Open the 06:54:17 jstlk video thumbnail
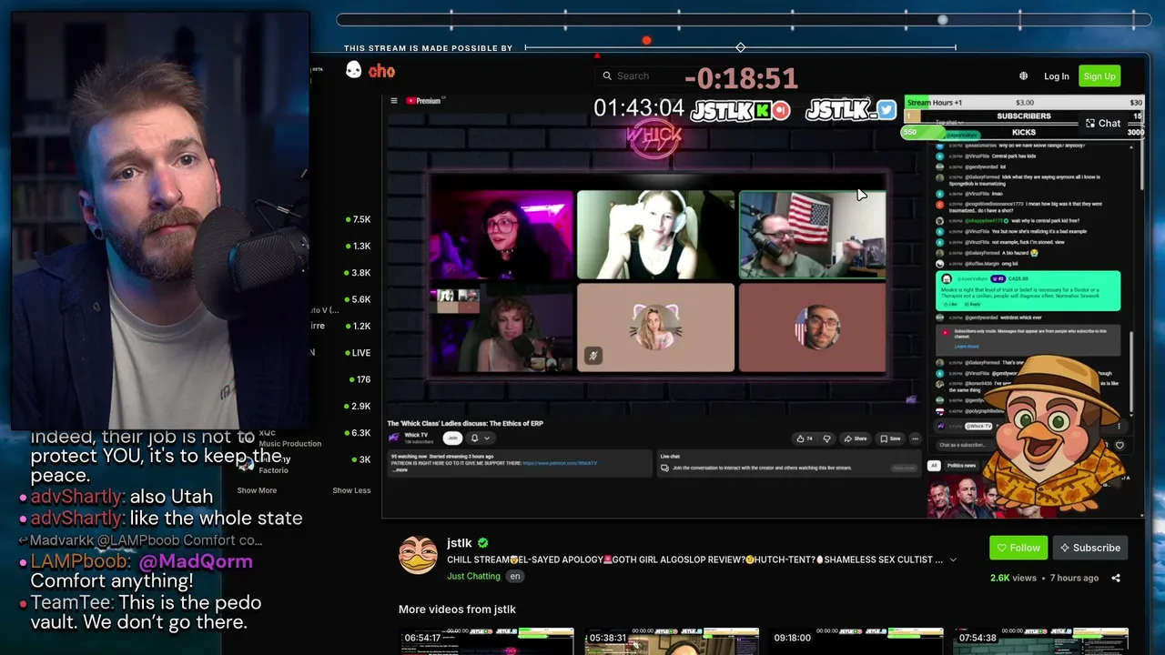This screenshot has height=655, width=1165. click(488, 641)
